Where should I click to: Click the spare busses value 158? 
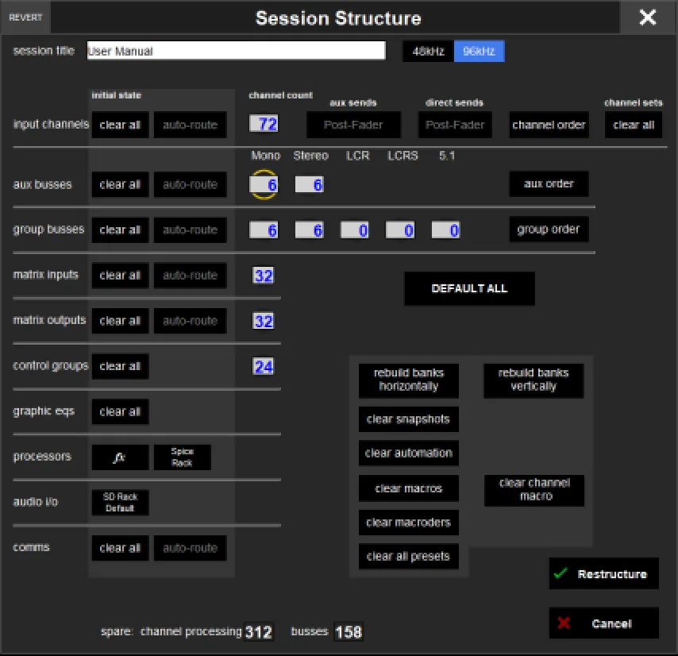(349, 632)
